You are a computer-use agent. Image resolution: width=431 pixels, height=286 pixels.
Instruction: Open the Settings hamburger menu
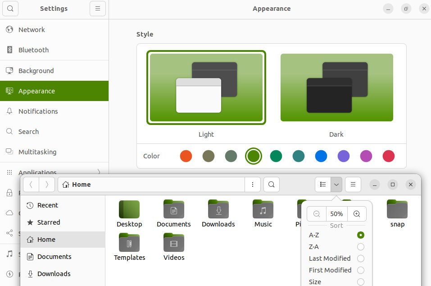pos(98,8)
